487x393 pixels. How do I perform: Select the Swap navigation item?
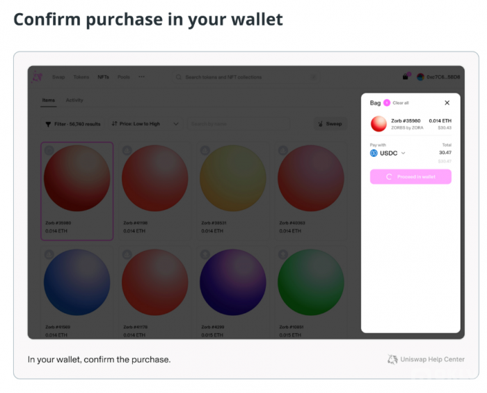pos(58,77)
